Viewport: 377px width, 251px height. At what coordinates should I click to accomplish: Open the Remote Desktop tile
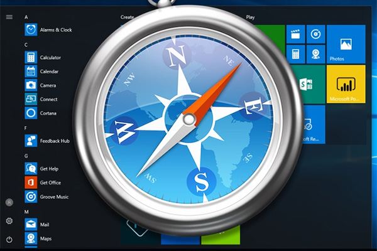click(x=312, y=124)
